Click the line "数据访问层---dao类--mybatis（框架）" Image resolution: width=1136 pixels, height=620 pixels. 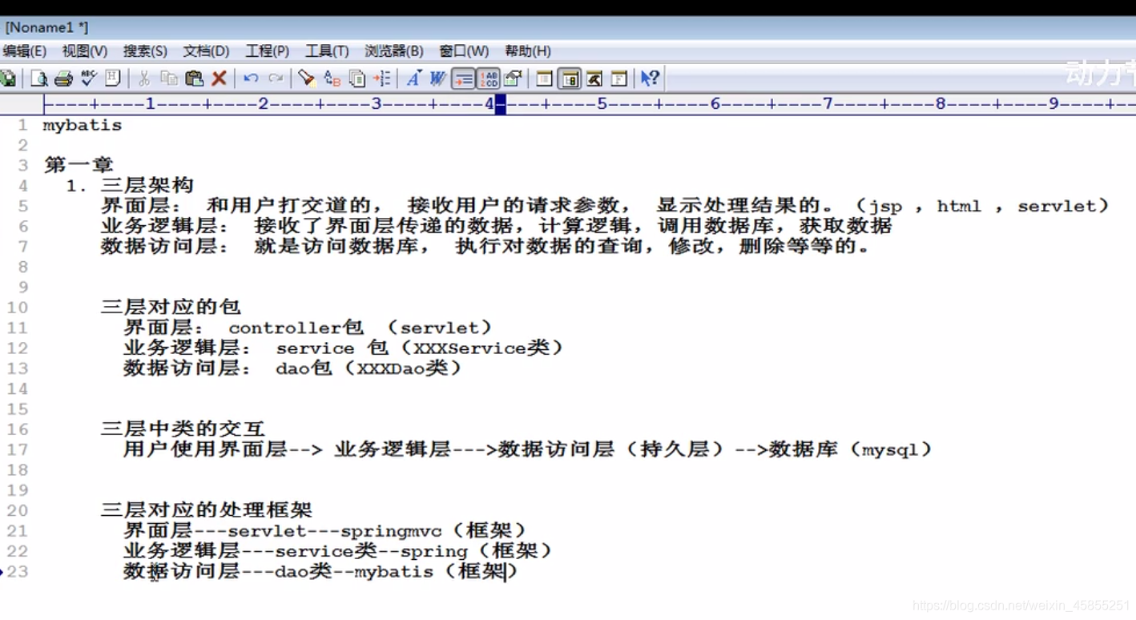coord(320,572)
